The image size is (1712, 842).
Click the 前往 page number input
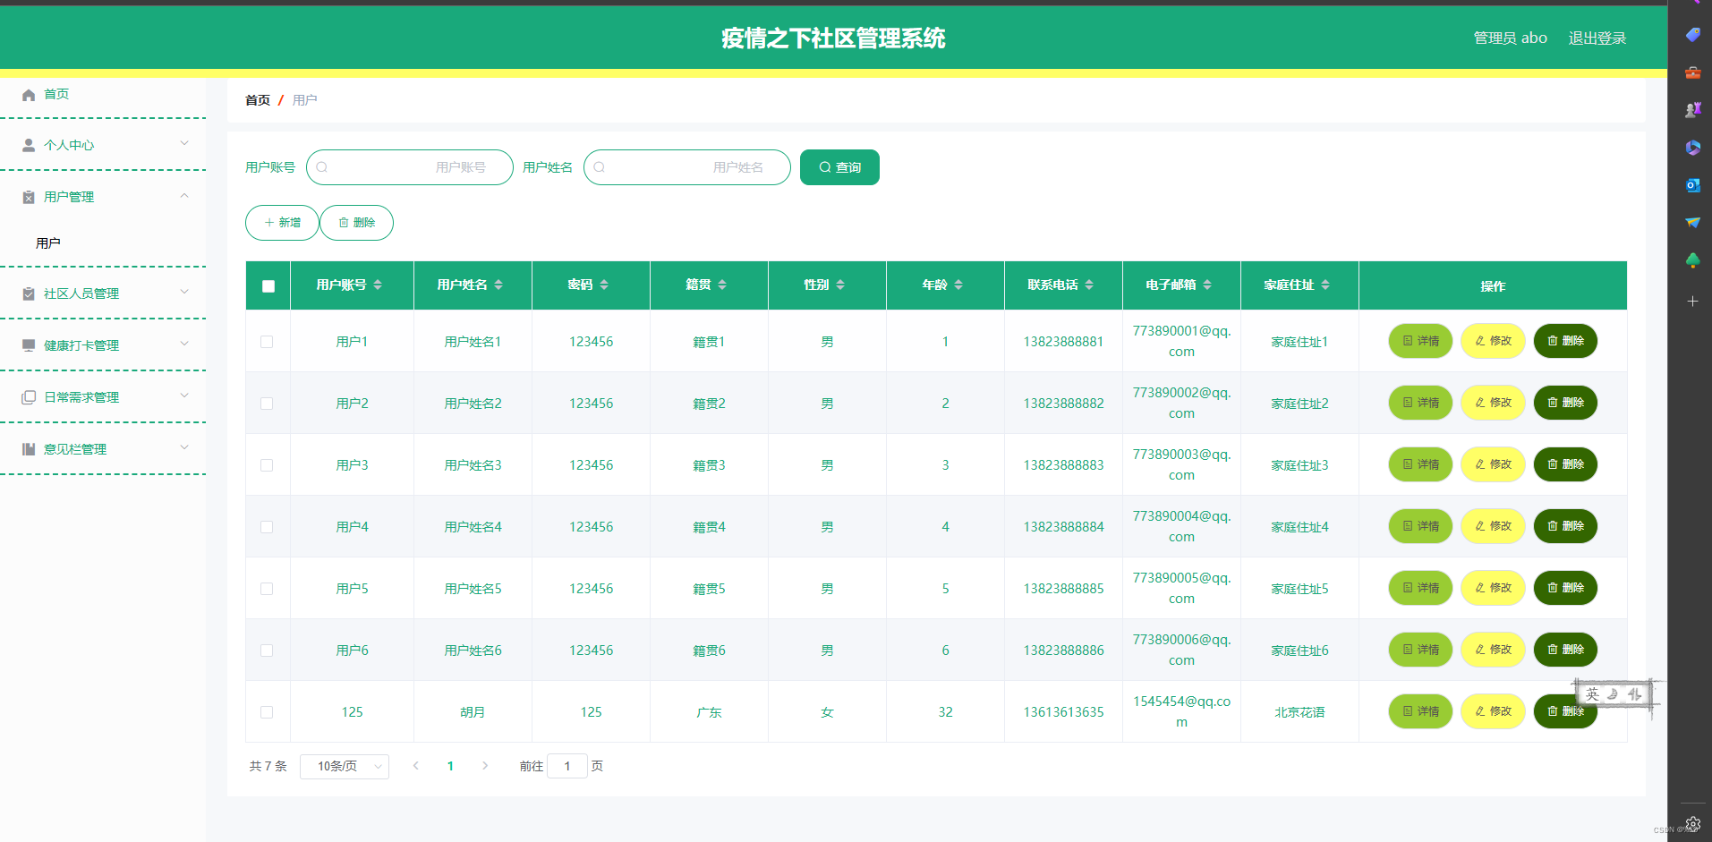[566, 766]
